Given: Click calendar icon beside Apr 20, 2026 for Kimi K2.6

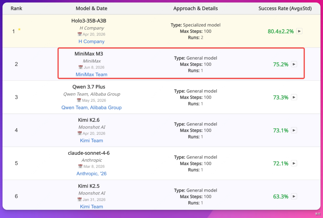Looking at the screenshot, I should pos(80,133).
